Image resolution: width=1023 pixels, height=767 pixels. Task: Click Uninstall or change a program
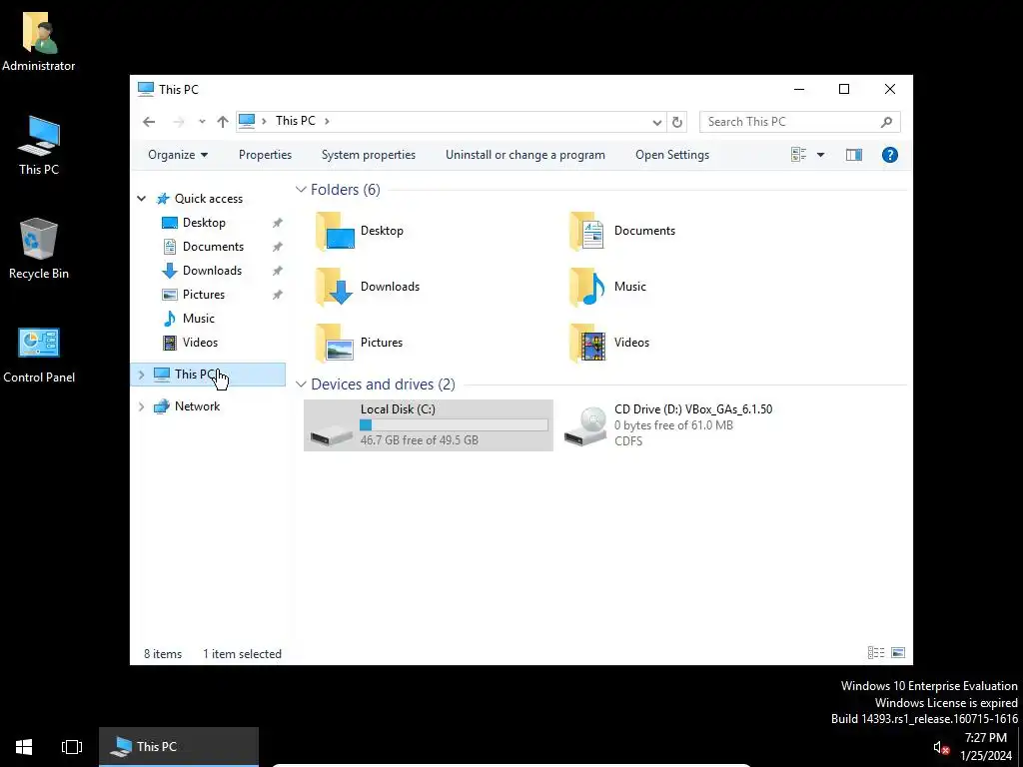coord(525,155)
